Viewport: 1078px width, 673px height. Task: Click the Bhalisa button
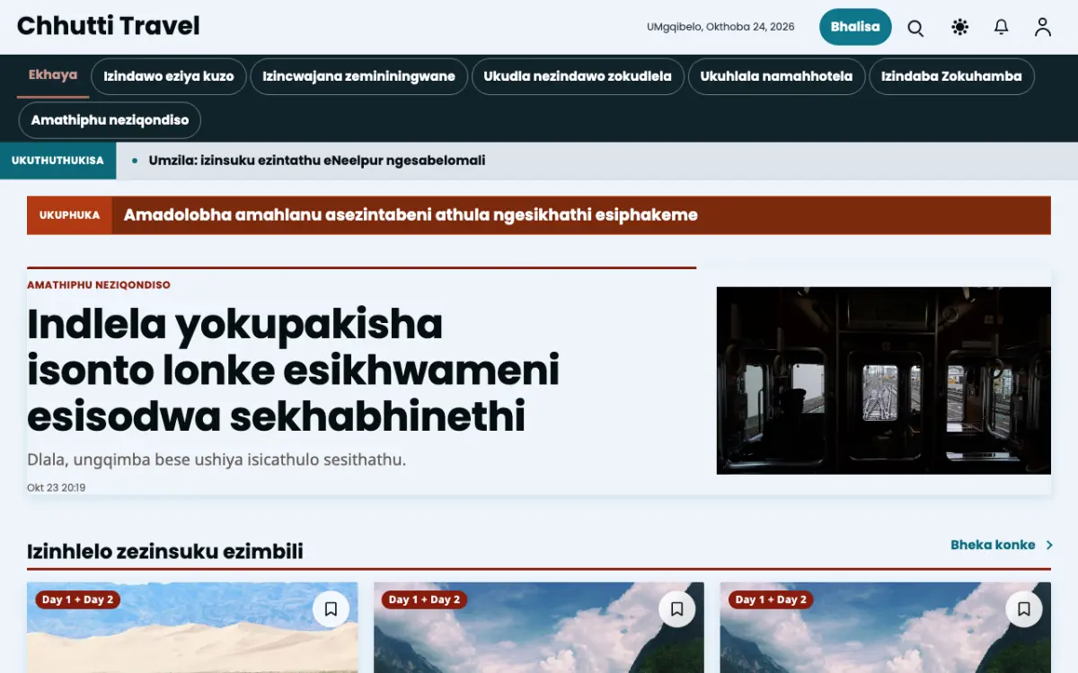pos(855,27)
